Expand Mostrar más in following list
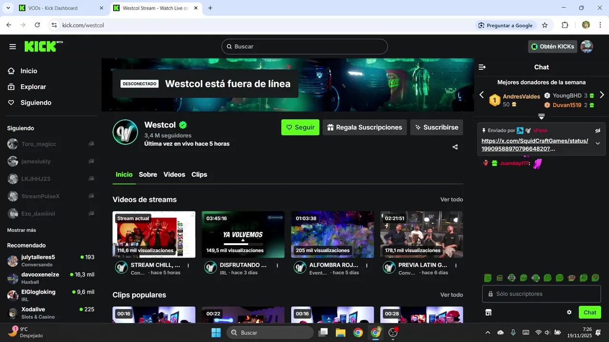The height and width of the screenshot is (342, 609). 21,230
